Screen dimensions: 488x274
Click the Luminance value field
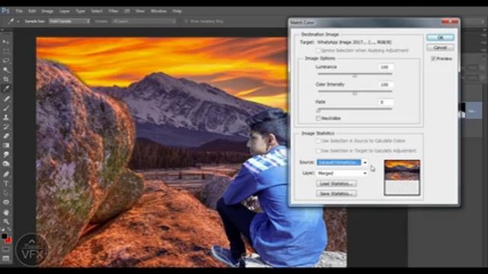[x=386, y=67]
